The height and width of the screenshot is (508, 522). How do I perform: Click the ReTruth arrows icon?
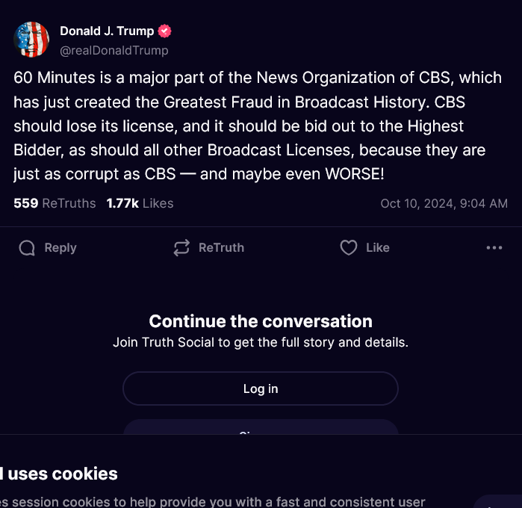pos(181,248)
